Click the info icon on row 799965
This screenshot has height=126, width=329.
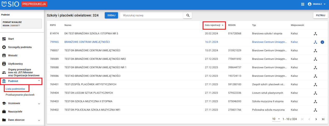(x=322, y=42)
